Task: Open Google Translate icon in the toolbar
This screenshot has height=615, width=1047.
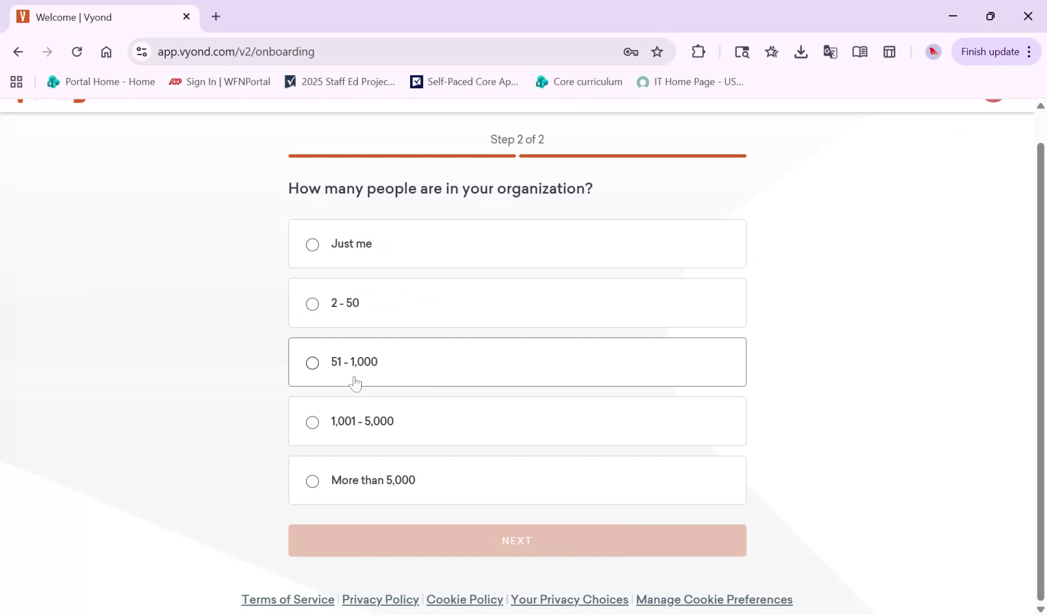Action: click(830, 52)
